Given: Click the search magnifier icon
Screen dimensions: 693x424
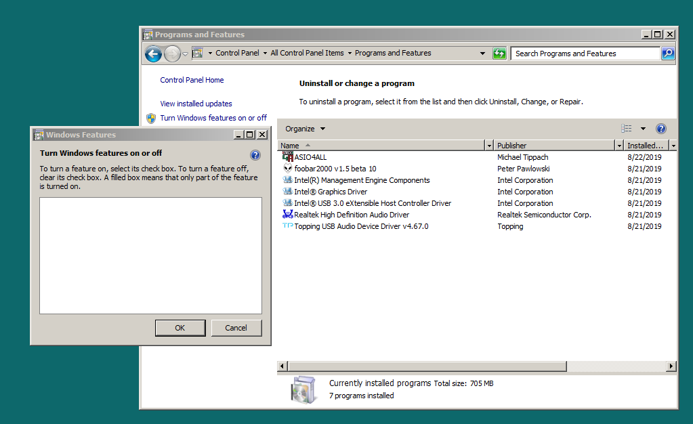Looking at the screenshot, I should click(668, 54).
